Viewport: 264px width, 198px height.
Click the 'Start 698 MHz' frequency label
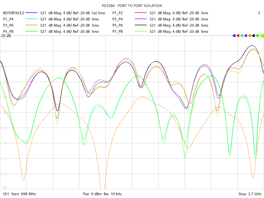(x=23, y=194)
